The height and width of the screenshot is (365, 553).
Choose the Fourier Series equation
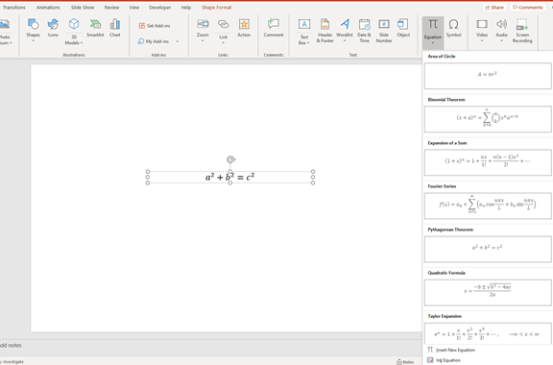click(488, 206)
